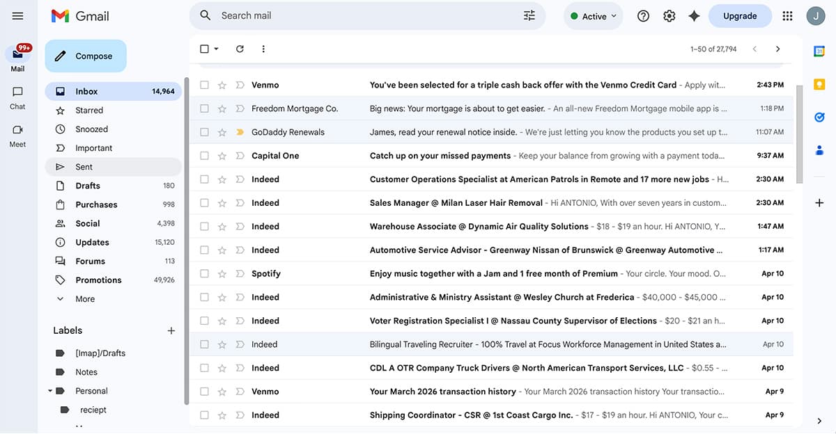Click the 1–50 of 27,794 page count
836x434 pixels.
click(x=713, y=49)
